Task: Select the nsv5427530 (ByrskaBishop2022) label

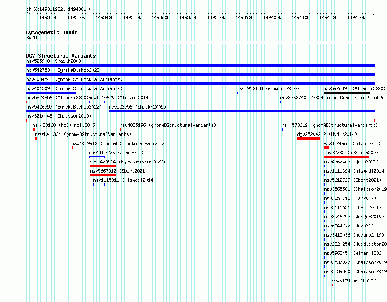Action: [x=64, y=70]
